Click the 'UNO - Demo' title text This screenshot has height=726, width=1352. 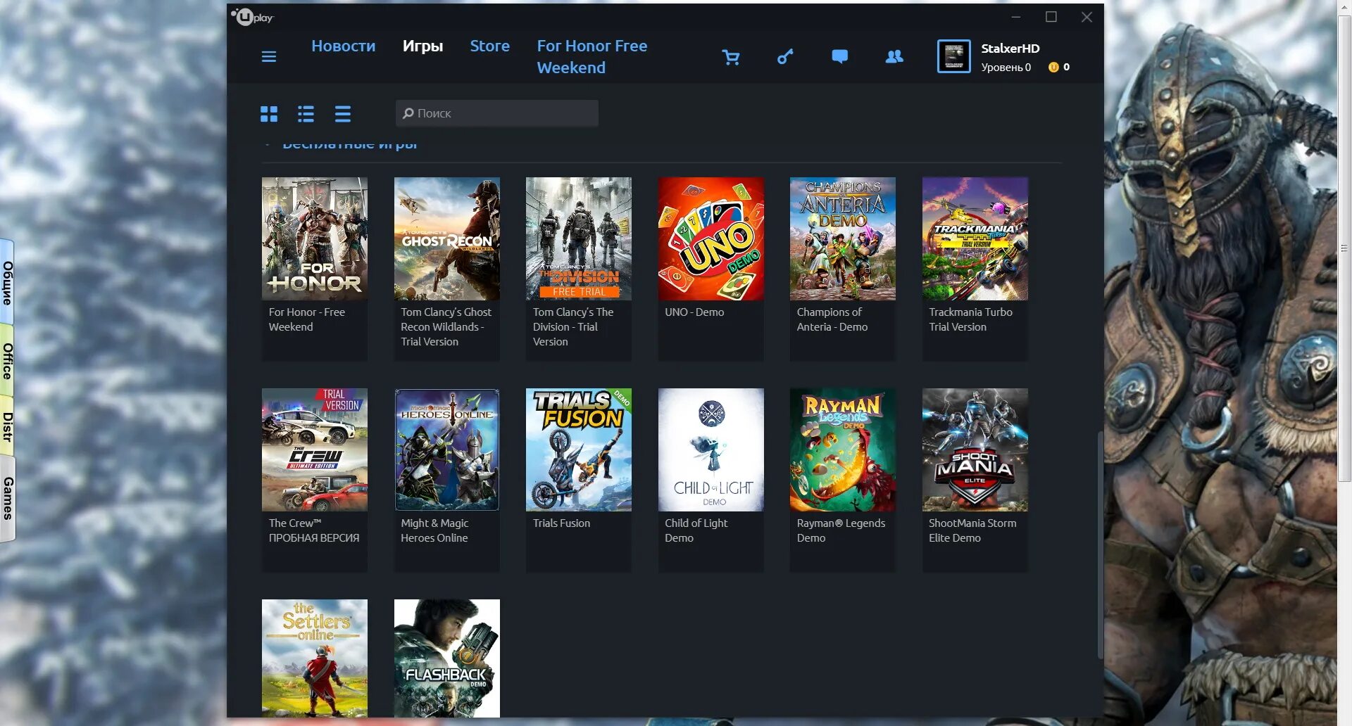694,312
